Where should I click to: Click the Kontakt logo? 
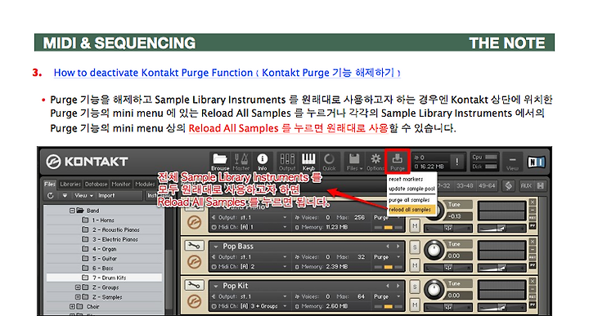pyautogui.click(x=88, y=162)
